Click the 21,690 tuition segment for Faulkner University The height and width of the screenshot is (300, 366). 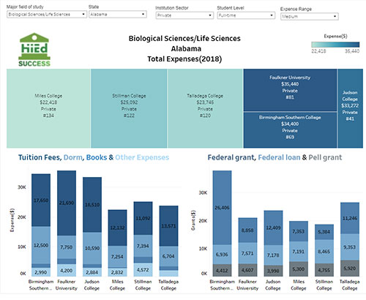point(67,203)
